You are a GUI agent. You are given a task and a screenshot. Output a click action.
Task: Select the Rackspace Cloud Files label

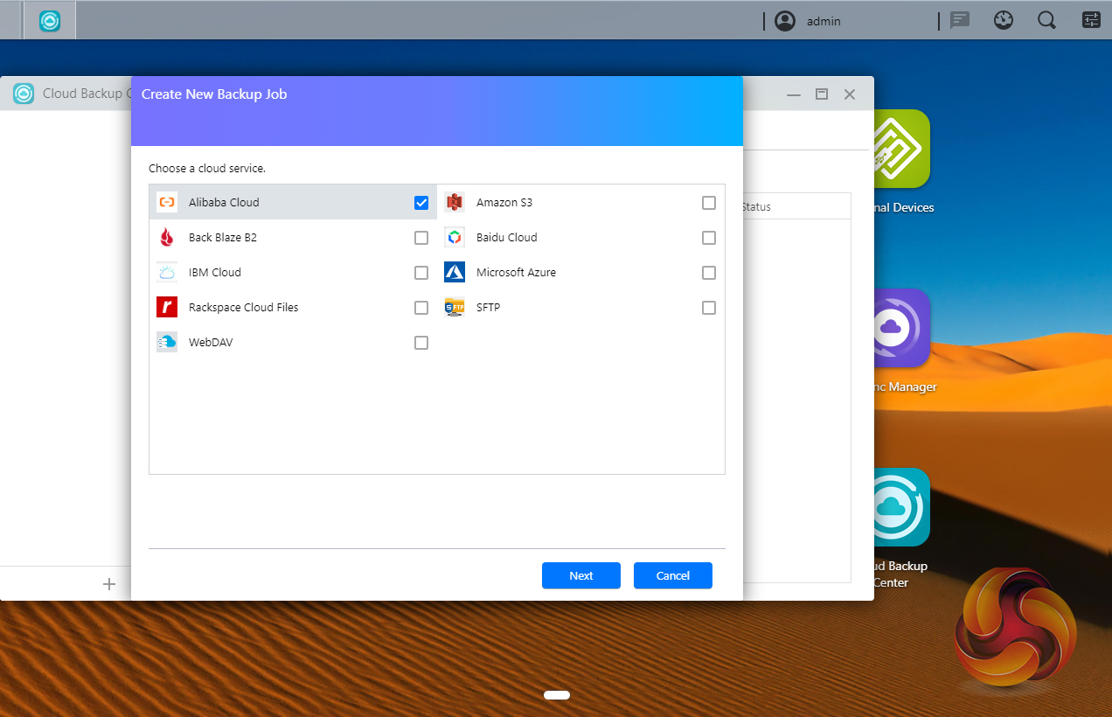(x=244, y=307)
